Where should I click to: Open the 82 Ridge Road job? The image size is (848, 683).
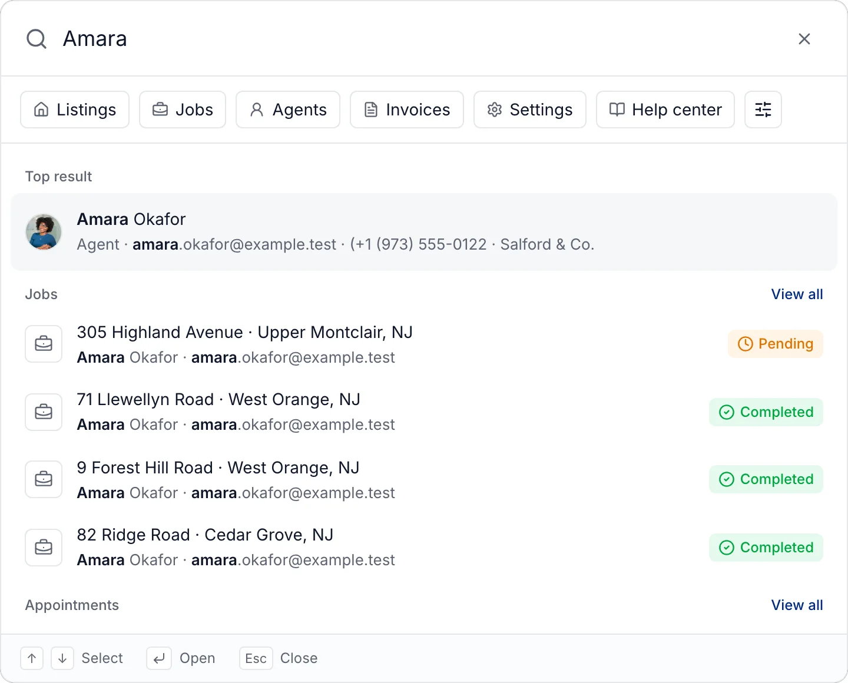424,548
